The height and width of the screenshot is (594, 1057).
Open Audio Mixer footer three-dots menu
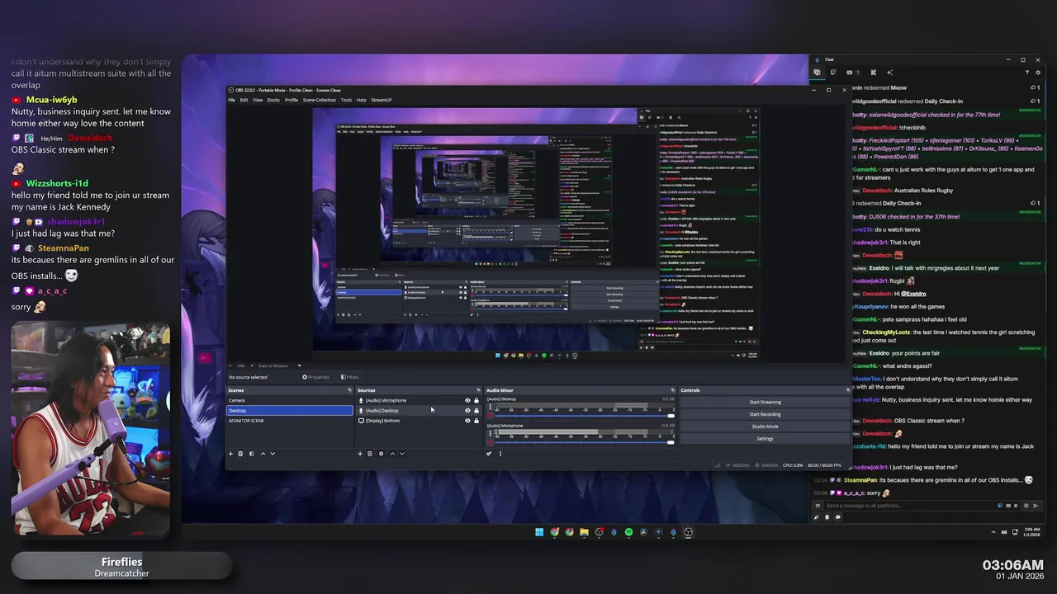click(500, 454)
